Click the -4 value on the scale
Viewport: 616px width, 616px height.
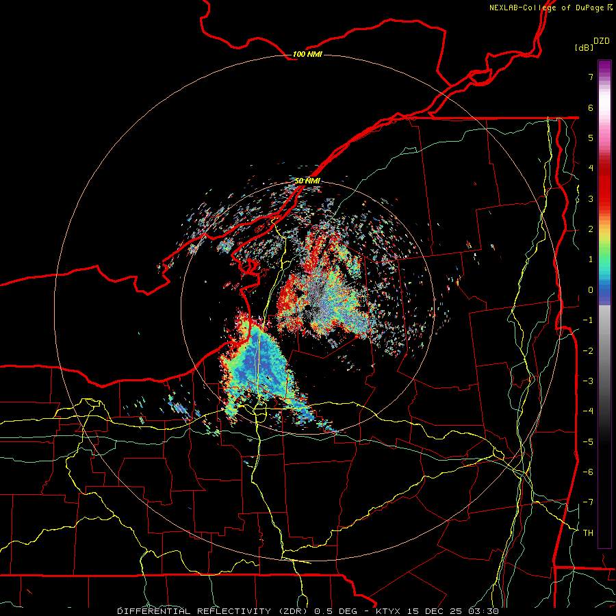coord(588,411)
